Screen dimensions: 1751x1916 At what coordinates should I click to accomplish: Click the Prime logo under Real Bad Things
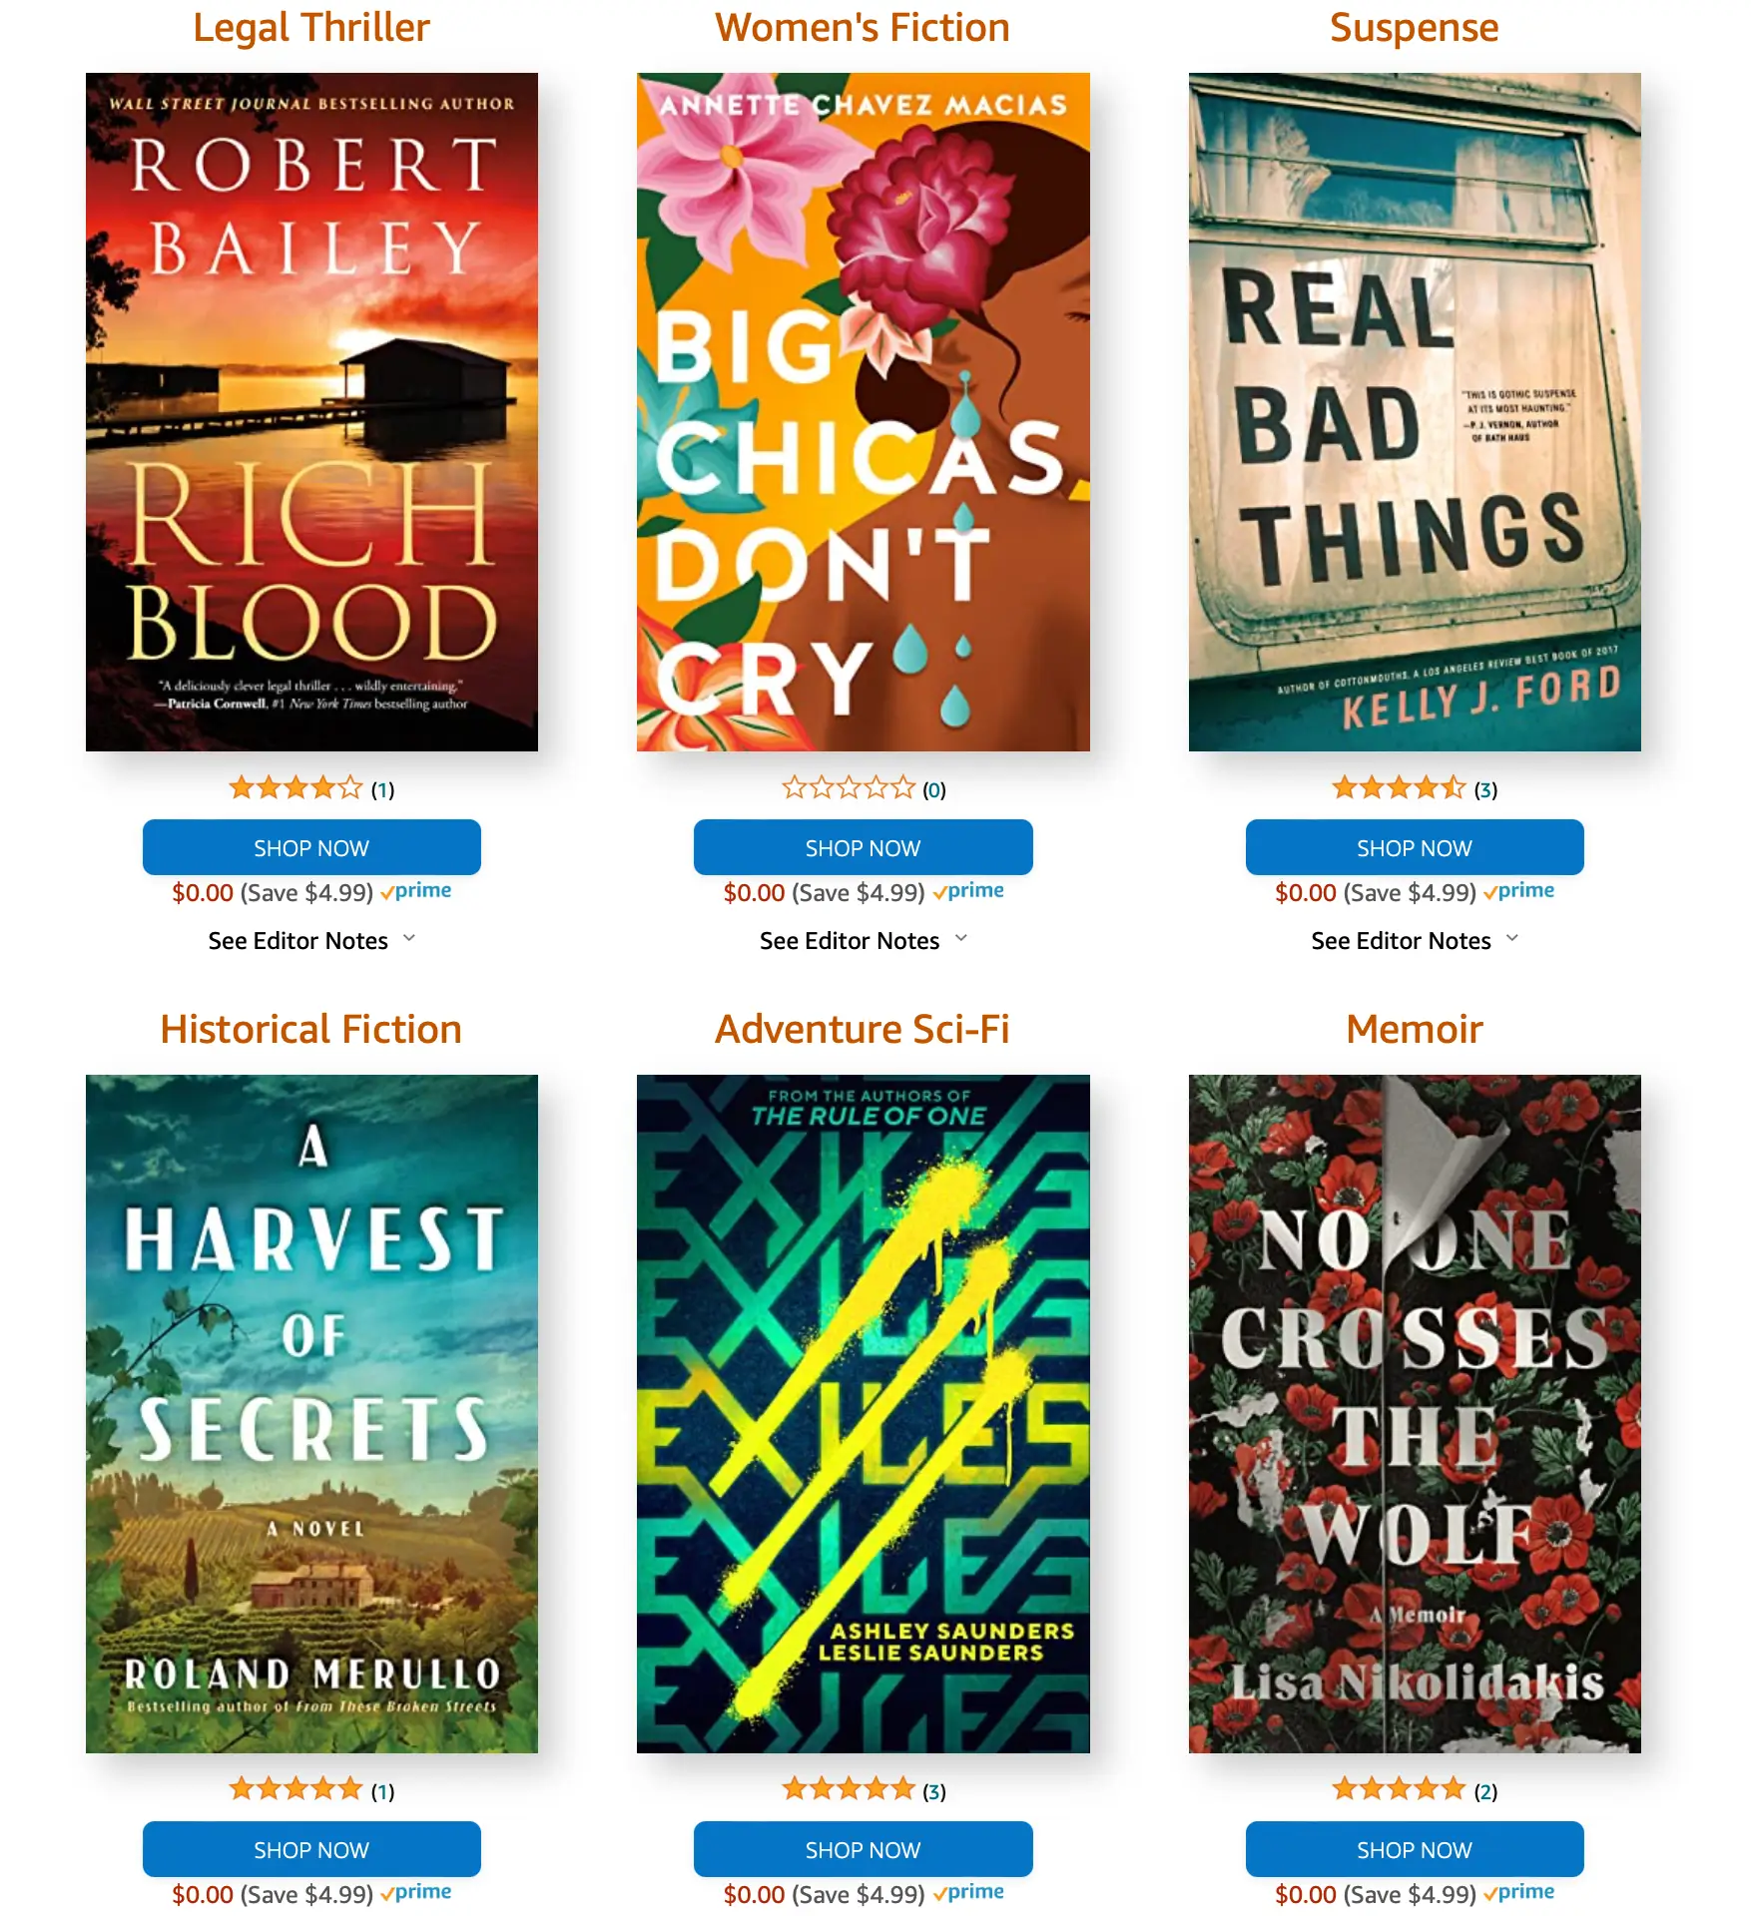(1519, 891)
